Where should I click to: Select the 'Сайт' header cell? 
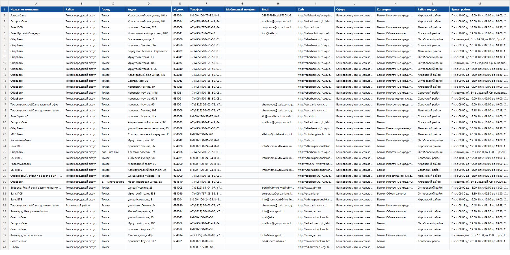[315, 10]
